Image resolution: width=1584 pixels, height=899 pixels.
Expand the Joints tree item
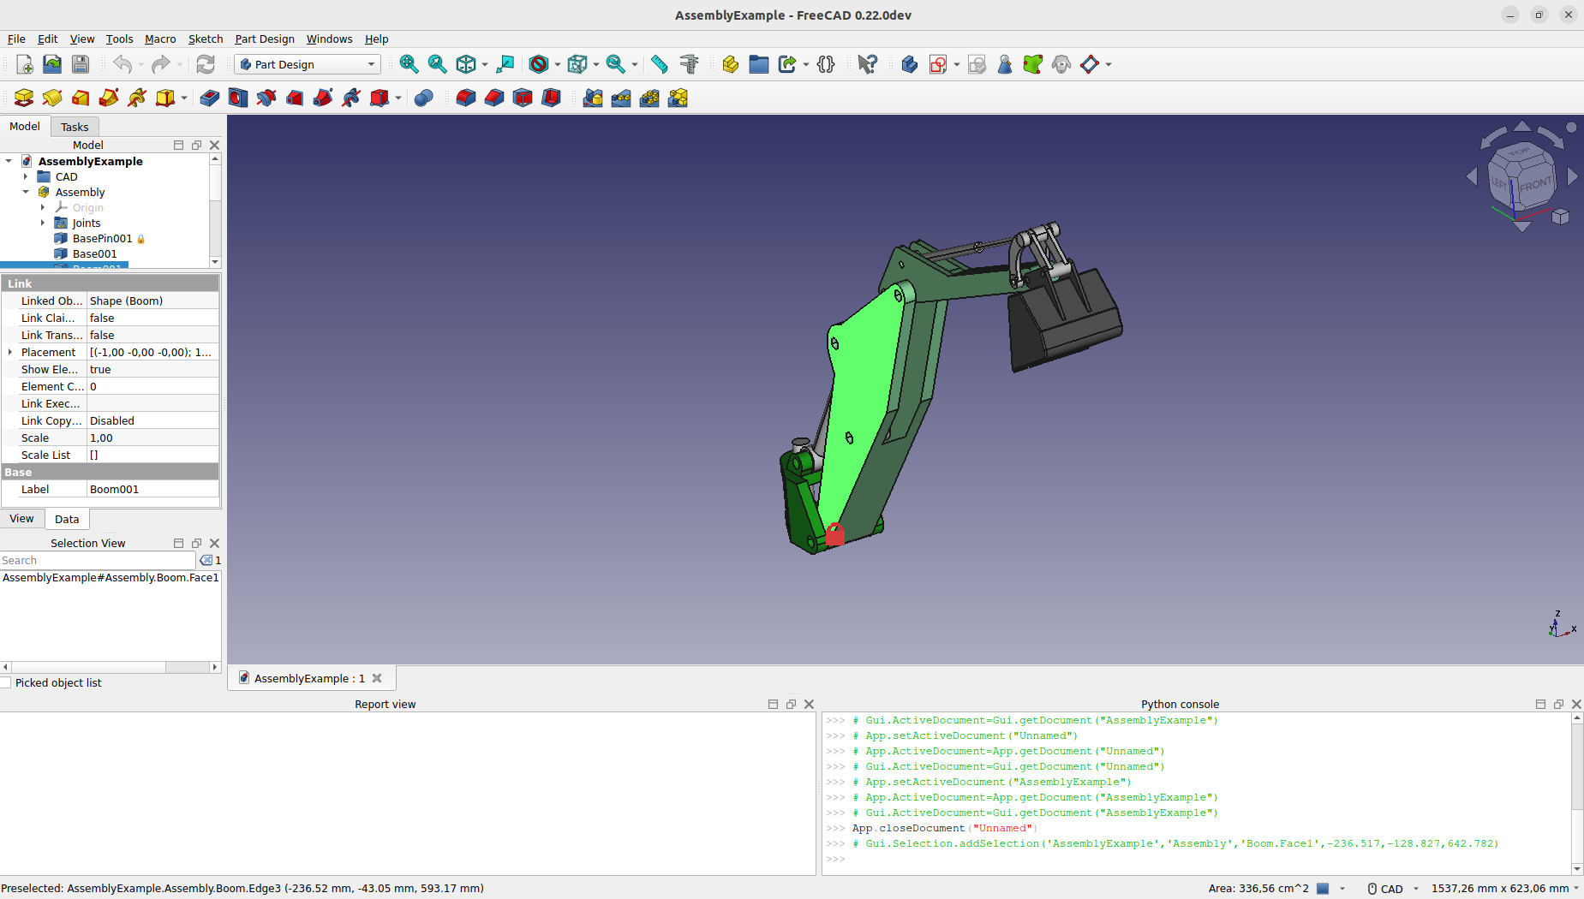pyautogui.click(x=44, y=223)
